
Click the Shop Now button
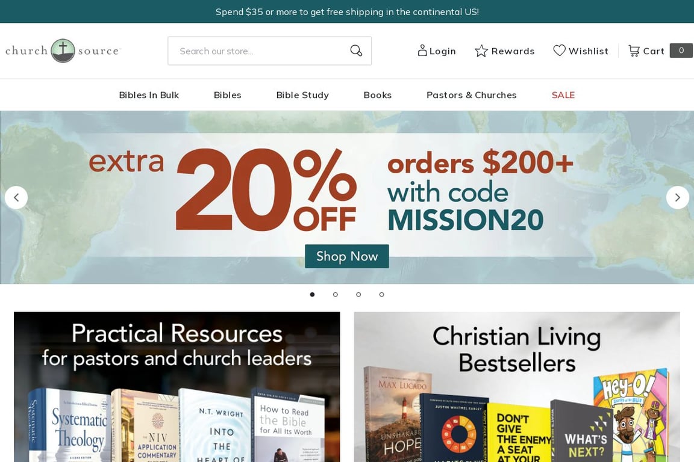(347, 256)
